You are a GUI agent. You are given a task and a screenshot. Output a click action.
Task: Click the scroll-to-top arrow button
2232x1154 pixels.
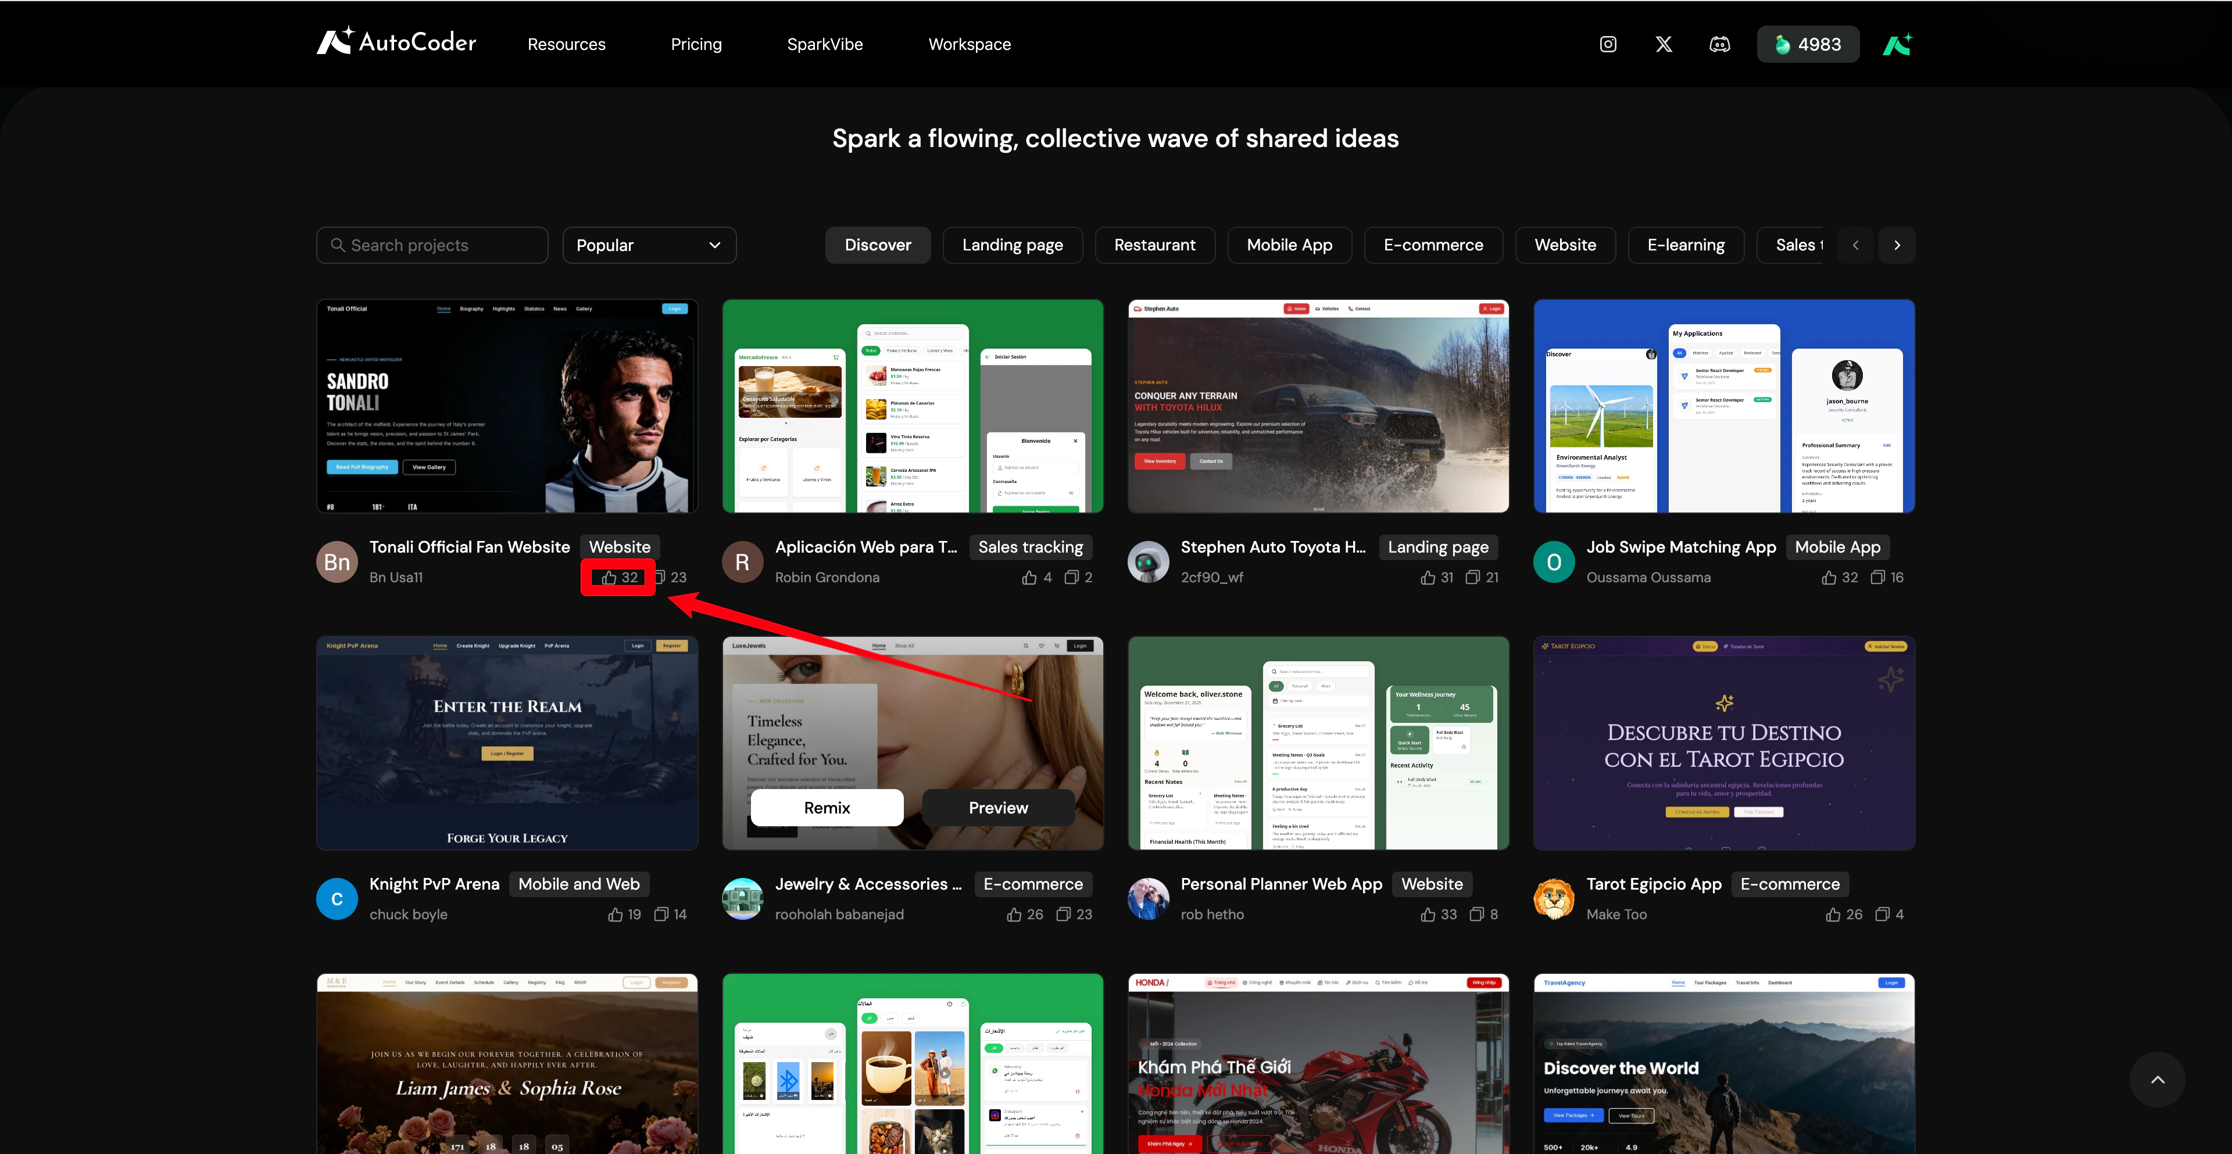[2156, 1078]
